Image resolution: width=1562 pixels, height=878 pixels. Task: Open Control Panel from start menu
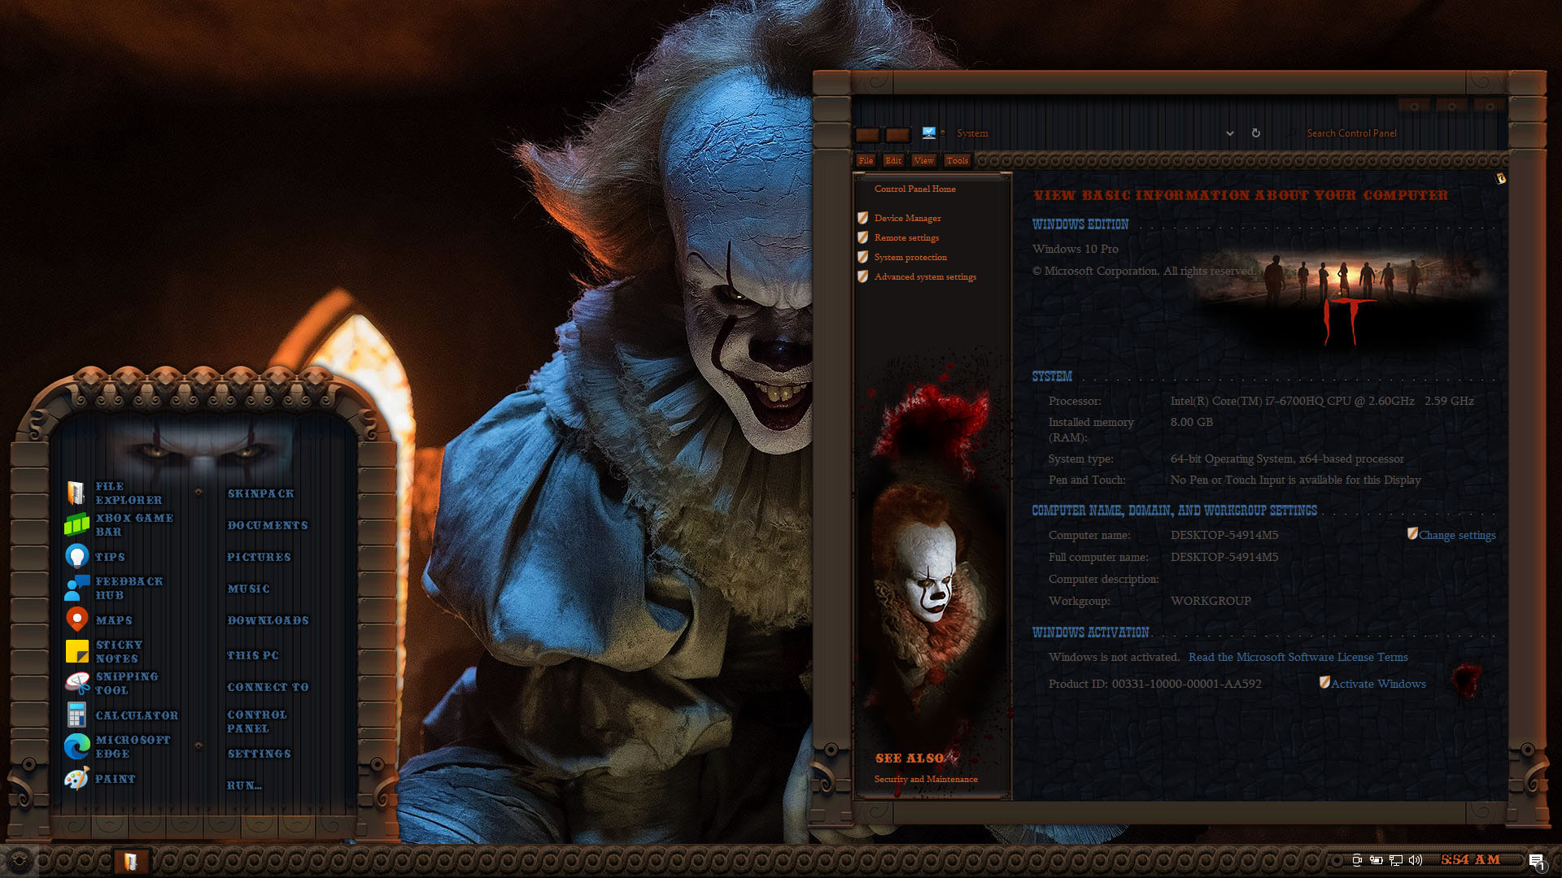257,721
